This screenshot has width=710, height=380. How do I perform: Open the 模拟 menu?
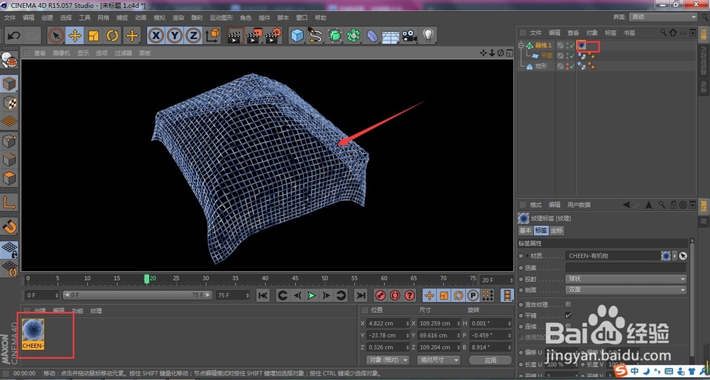160,18
